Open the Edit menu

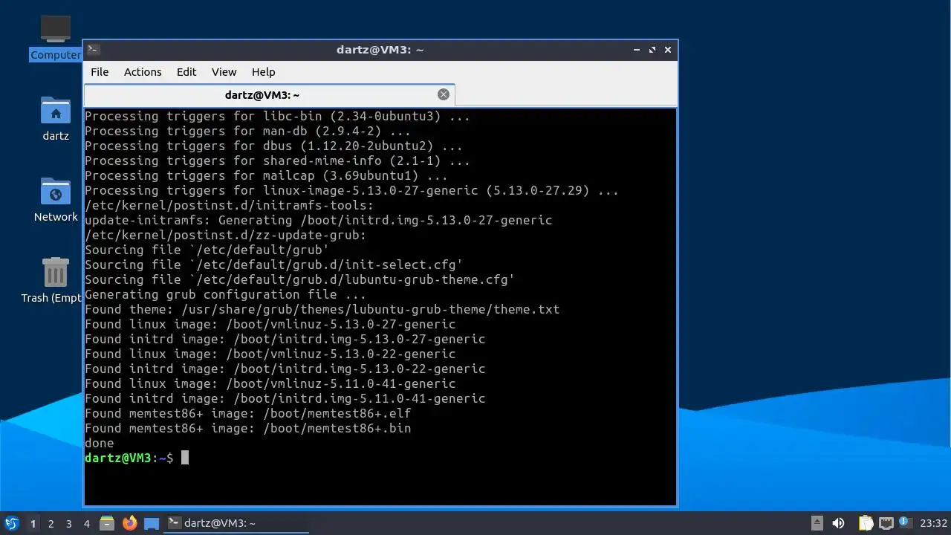pos(186,72)
